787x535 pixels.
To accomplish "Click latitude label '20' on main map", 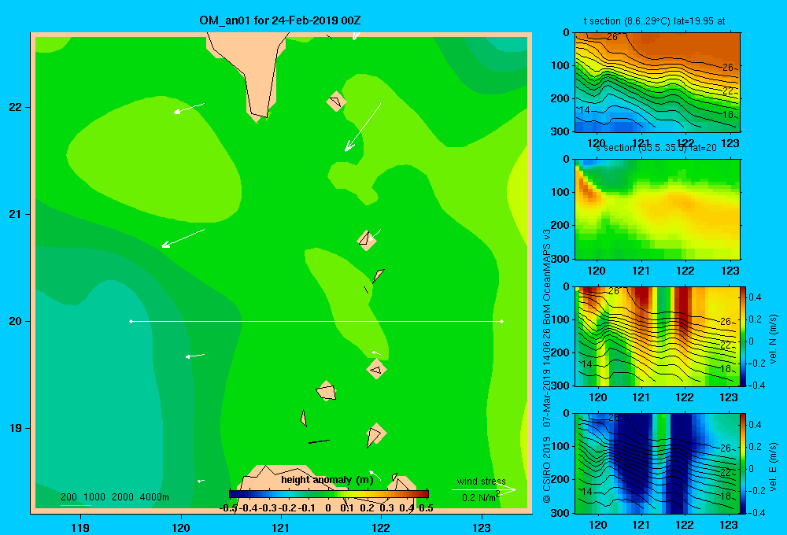I will pos(16,321).
